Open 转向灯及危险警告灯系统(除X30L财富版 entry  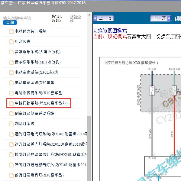tap(51, 155)
